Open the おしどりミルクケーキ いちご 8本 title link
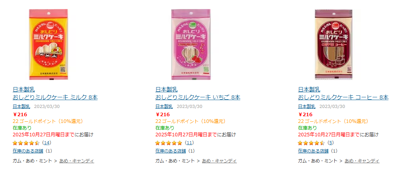 point(198,97)
